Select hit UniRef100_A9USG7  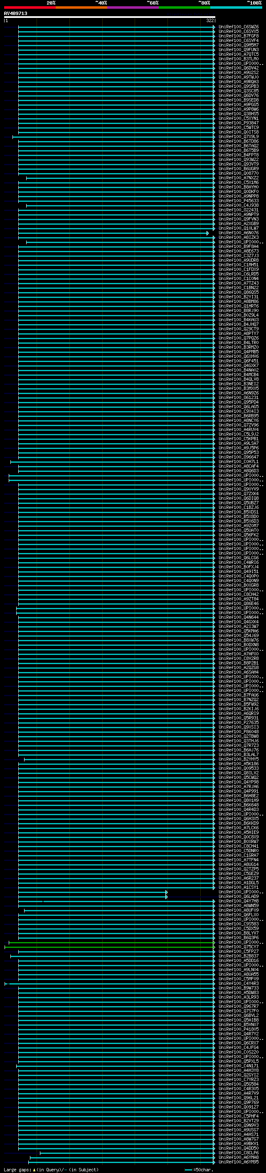click(238, 1130)
